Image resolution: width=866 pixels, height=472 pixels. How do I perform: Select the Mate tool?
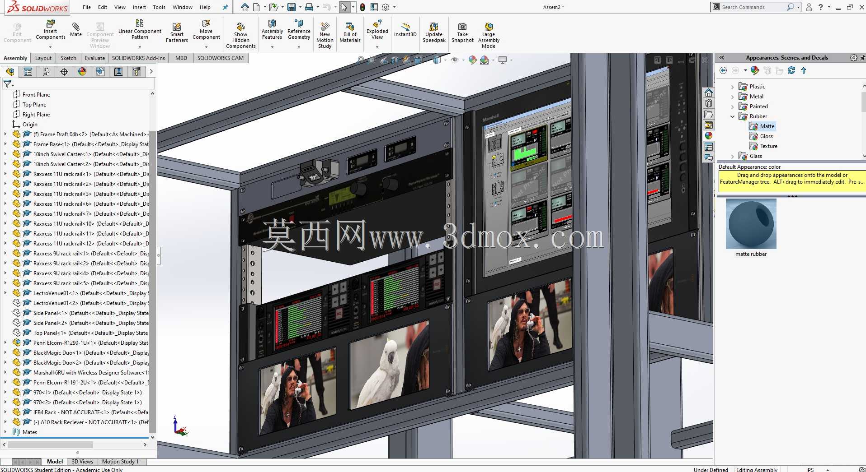tap(76, 30)
